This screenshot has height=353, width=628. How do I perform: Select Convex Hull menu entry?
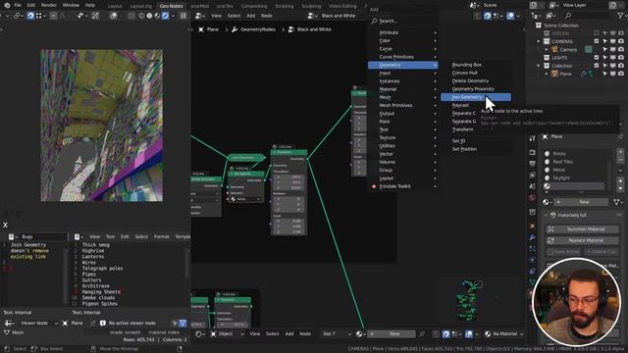click(x=464, y=73)
